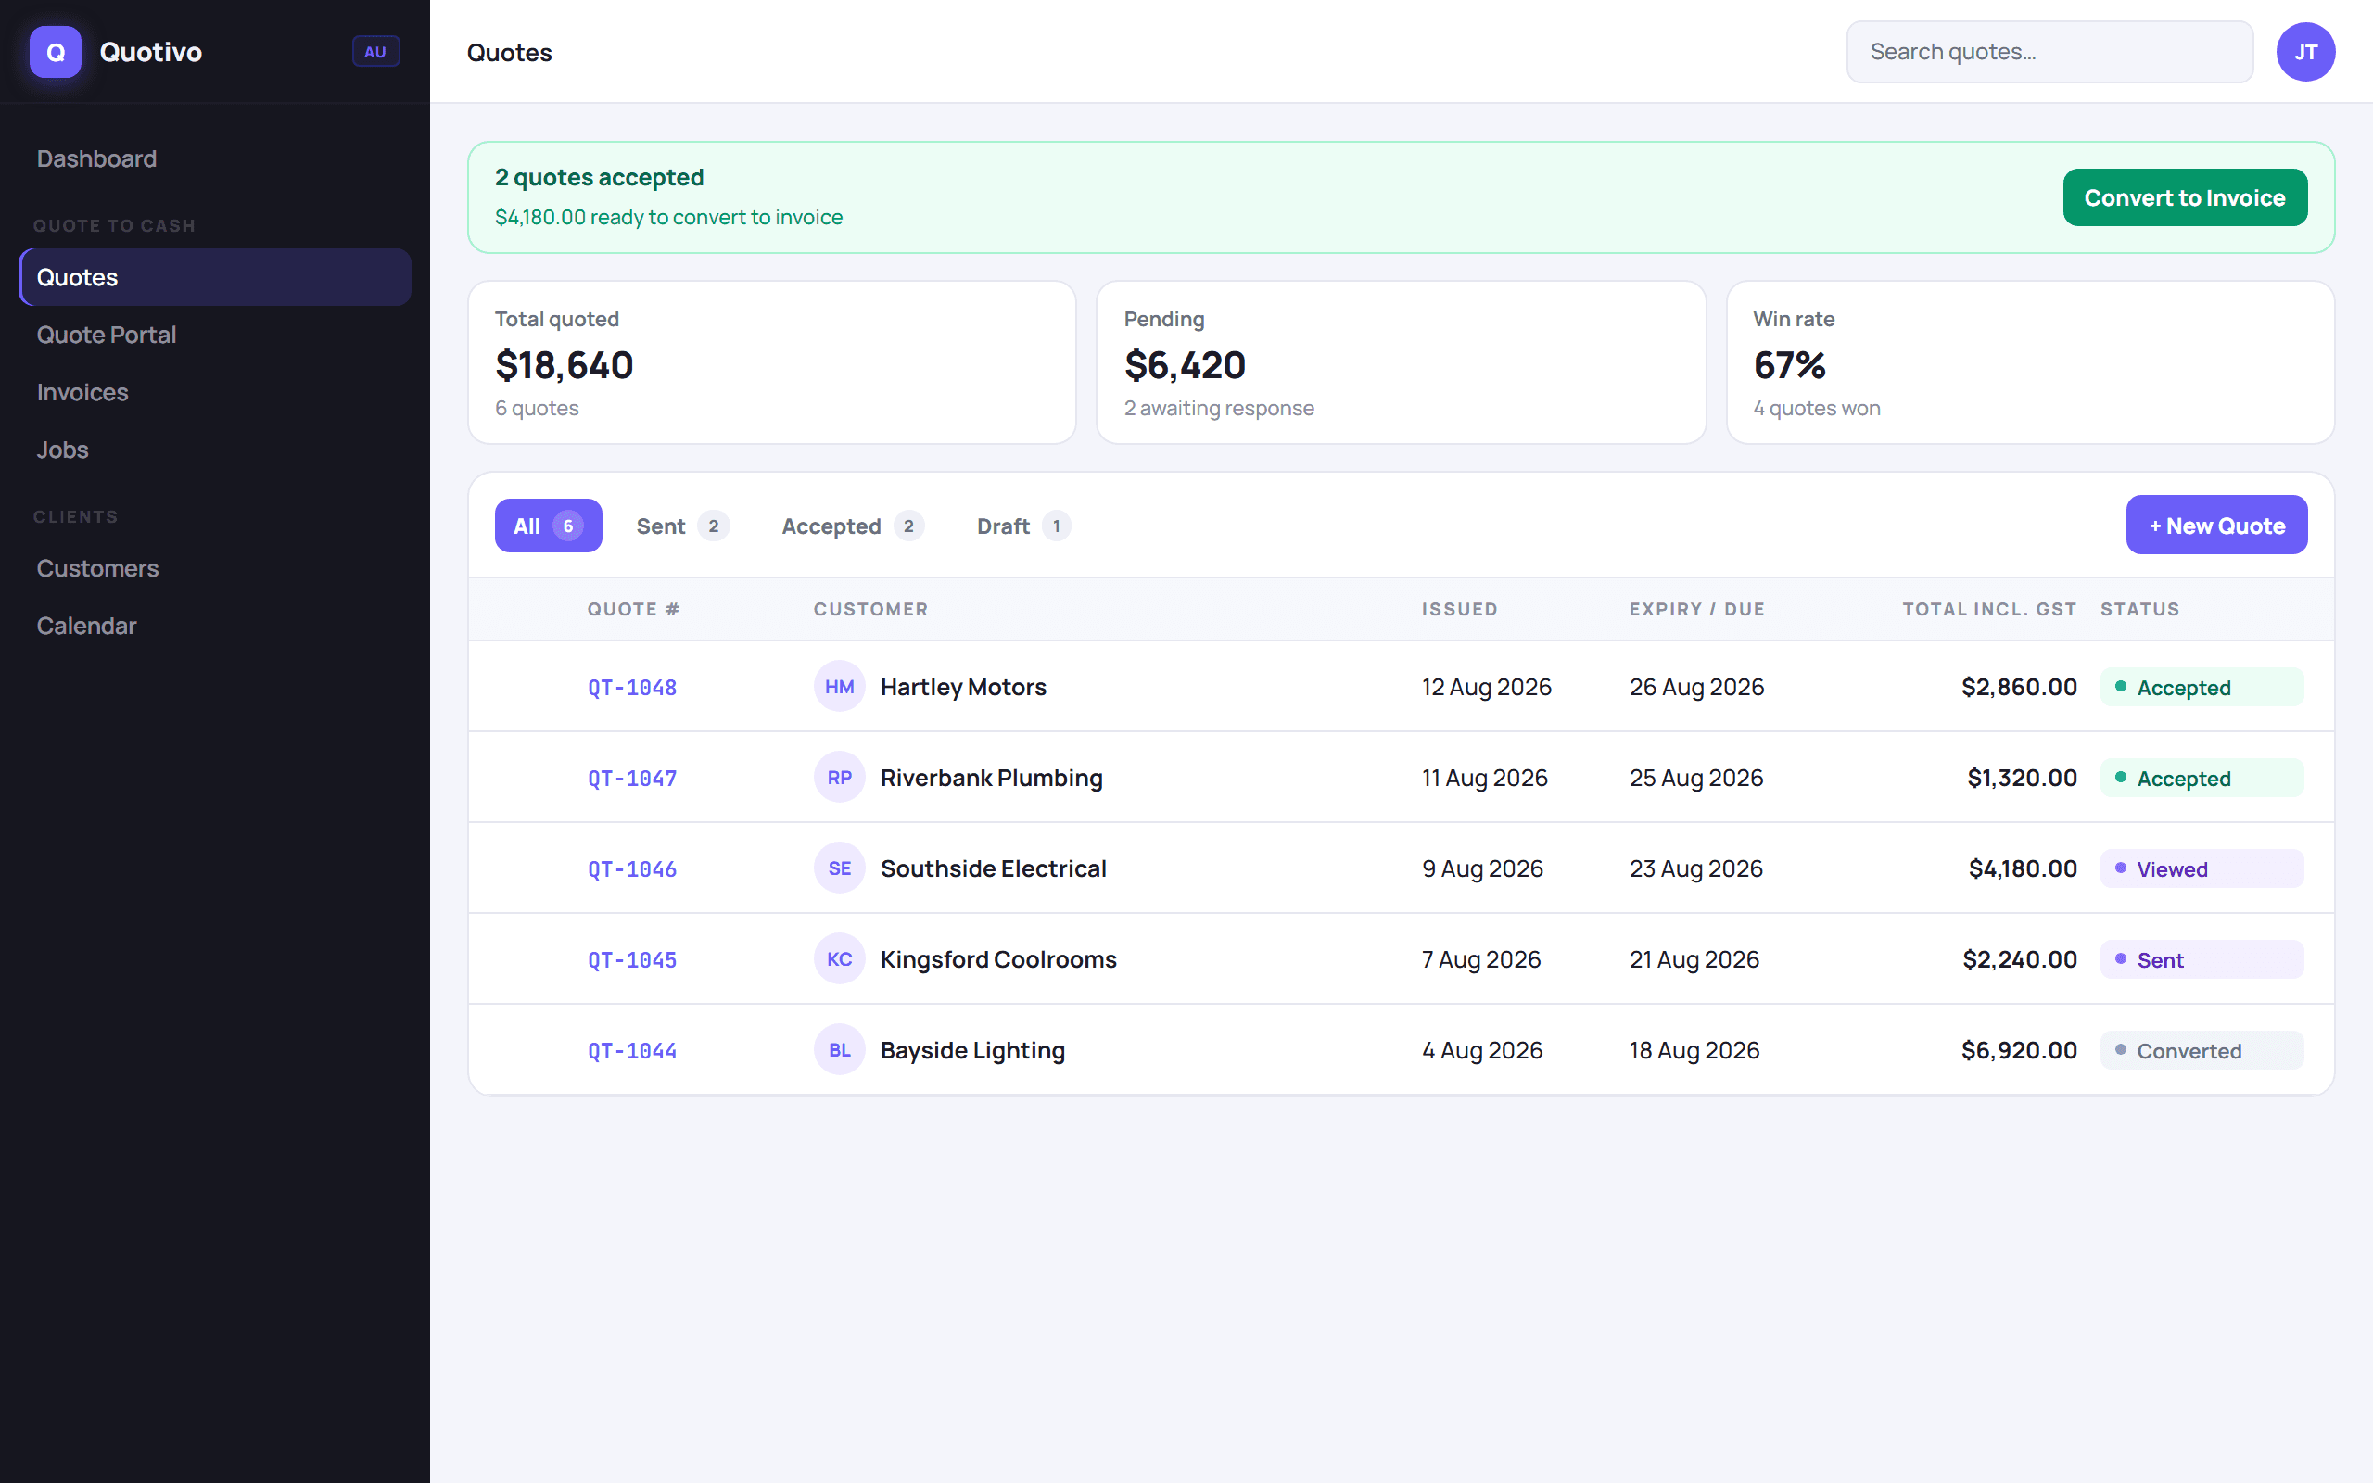The height and width of the screenshot is (1483, 2373).
Task: Click the Quotivo Q logo icon
Action: [x=55, y=52]
